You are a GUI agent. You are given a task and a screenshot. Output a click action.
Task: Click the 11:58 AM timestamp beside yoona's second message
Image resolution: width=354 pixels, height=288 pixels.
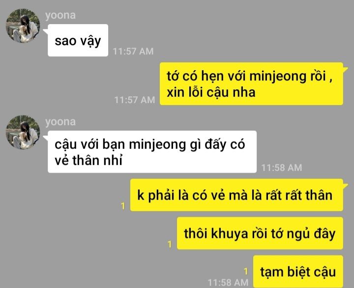282,168
